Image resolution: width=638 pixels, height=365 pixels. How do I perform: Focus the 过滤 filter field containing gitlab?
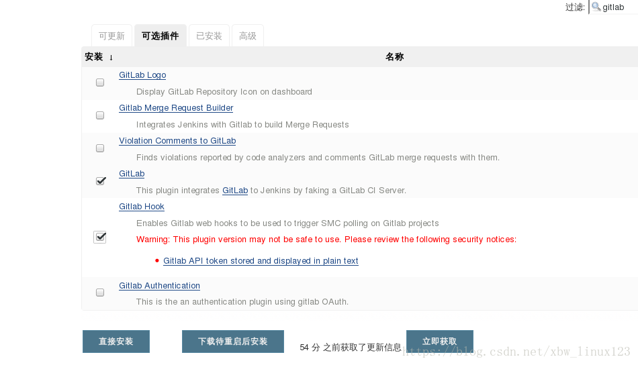point(613,7)
